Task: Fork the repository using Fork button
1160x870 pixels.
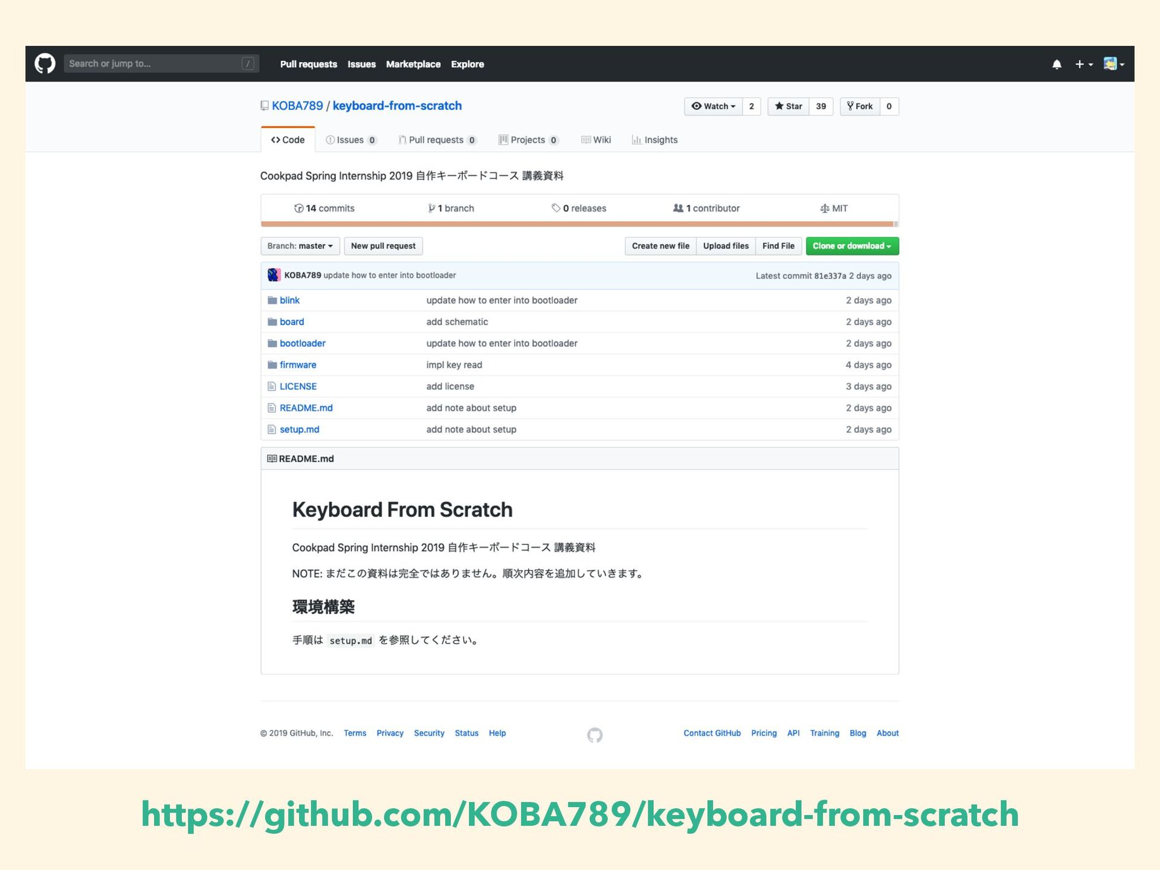Action: 860,106
